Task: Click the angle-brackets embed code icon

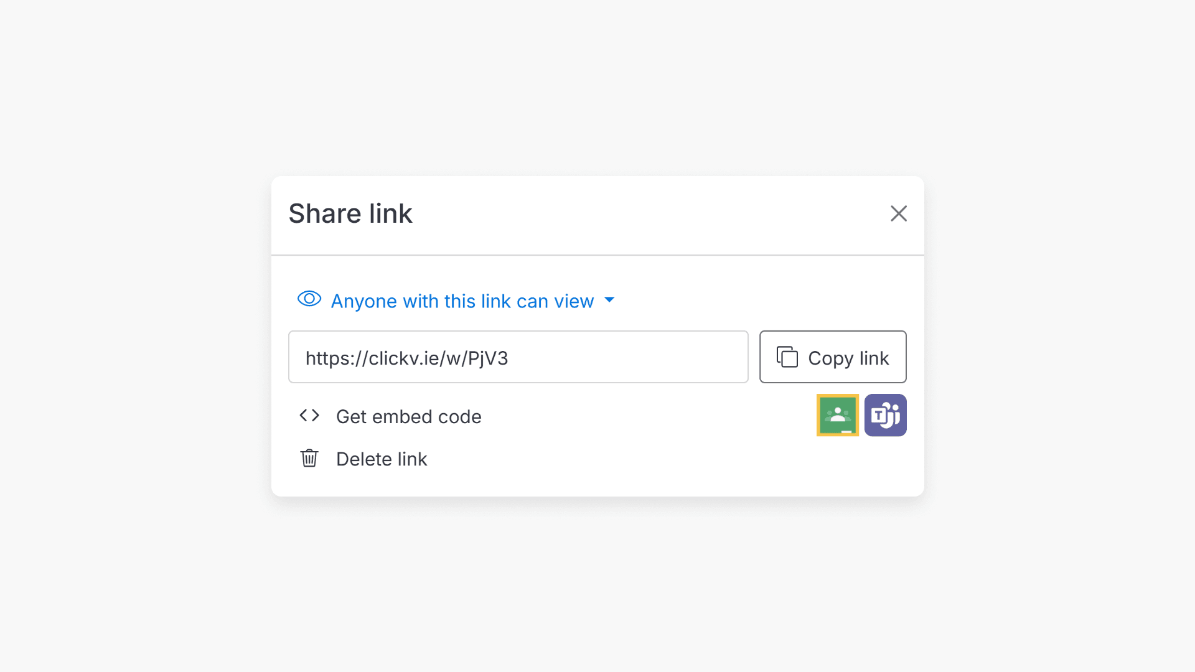Action: pos(309,416)
